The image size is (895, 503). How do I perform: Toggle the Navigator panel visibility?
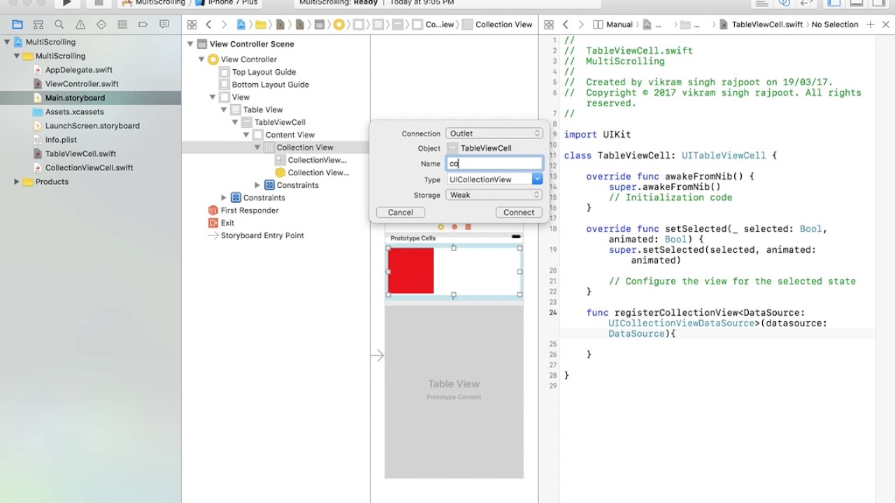pyautogui.click(x=834, y=3)
